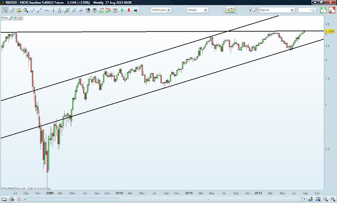
Task: Open the Market order type dropdown
Action: 277,10
